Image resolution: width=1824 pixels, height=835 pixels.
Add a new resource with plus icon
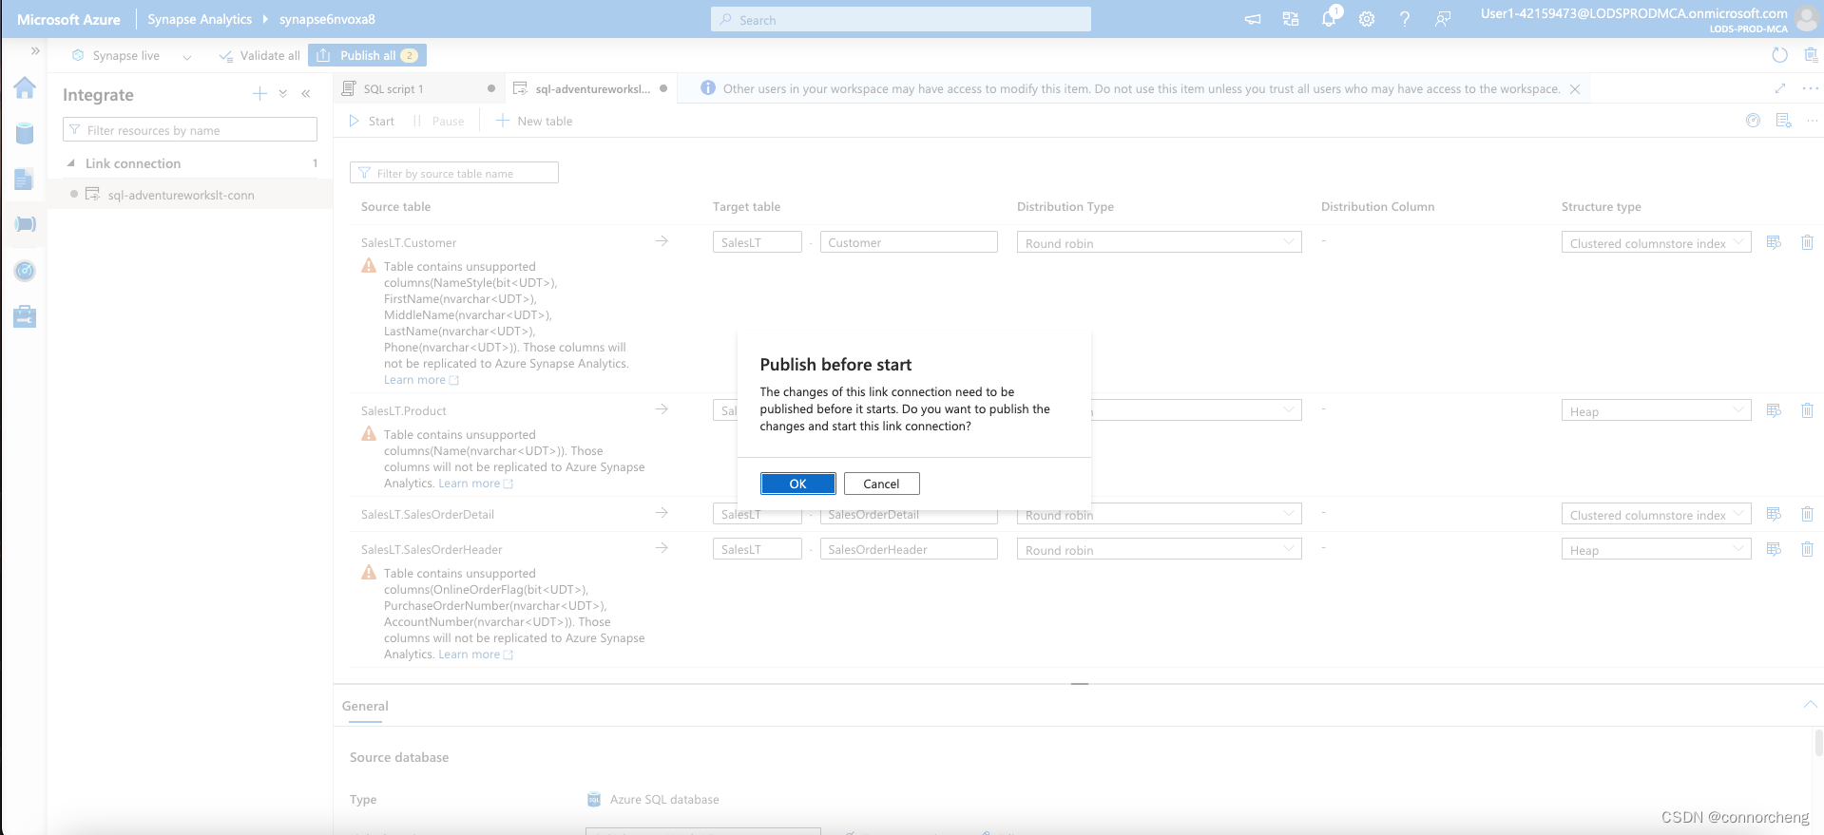[x=259, y=93]
